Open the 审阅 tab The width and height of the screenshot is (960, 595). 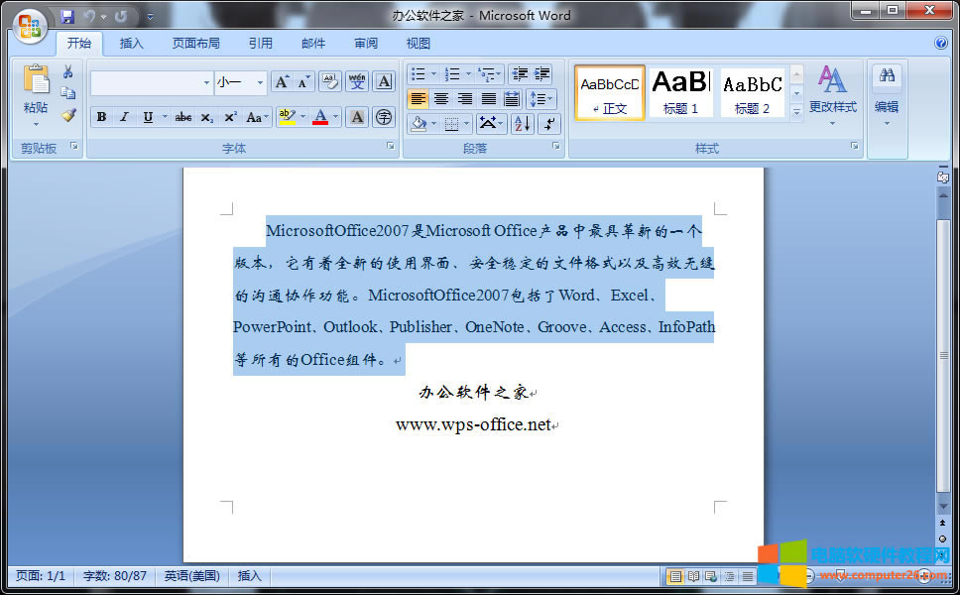[366, 43]
